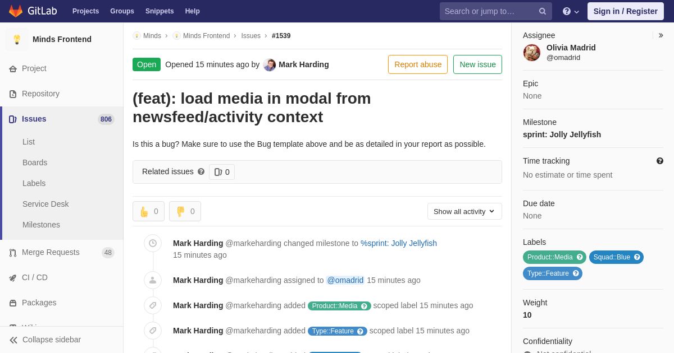674x353 pixels.
Task: Click the Minds Frontend lightbulb avatar
Action: coord(17,39)
